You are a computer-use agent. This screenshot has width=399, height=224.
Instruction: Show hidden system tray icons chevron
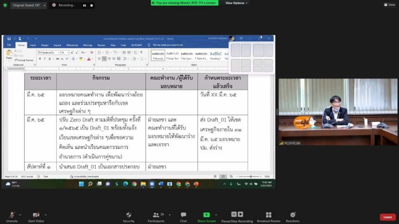pyautogui.click(x=224, y=184)
